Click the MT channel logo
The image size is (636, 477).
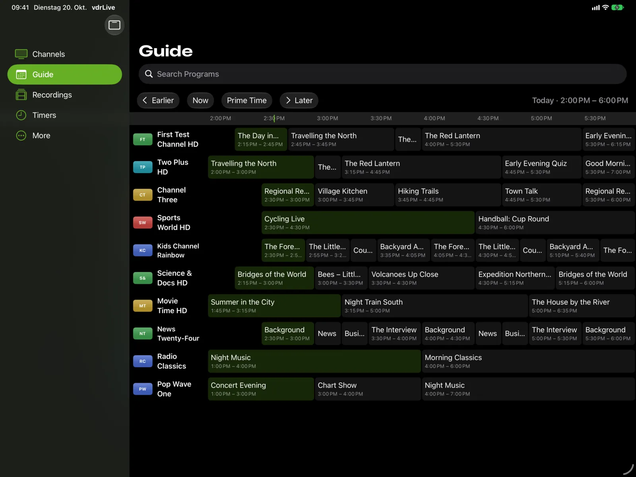pos(143,306)
